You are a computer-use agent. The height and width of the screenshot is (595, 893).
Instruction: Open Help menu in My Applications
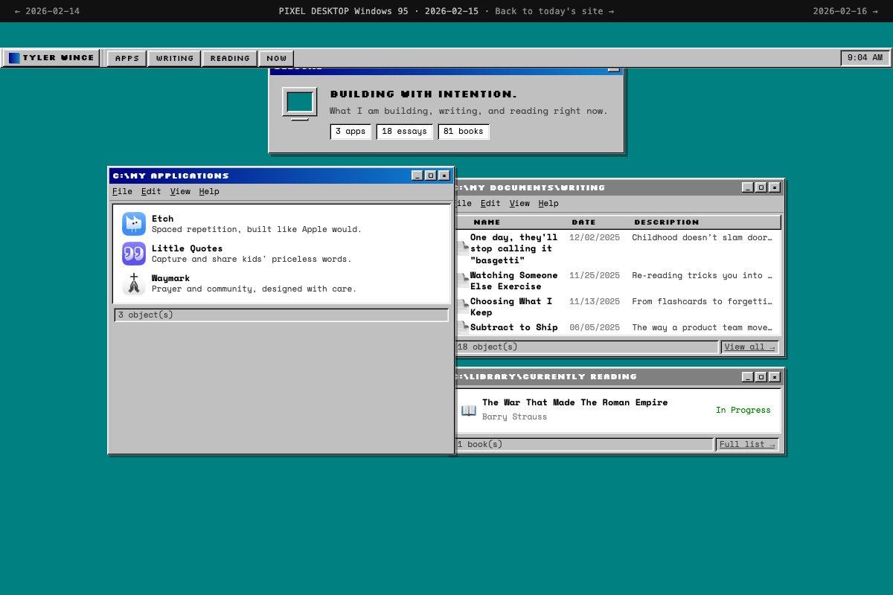tap(209, 191)
